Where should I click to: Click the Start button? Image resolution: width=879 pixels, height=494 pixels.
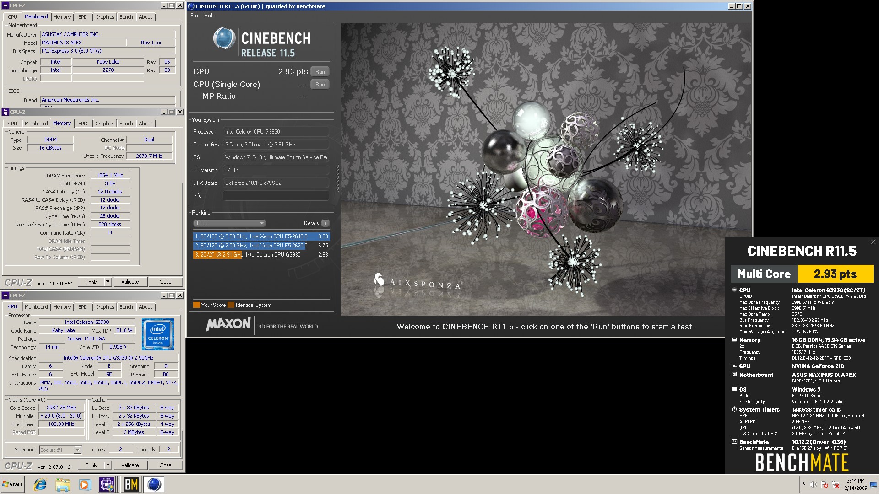pyautogui.click(x=12, y=484)
